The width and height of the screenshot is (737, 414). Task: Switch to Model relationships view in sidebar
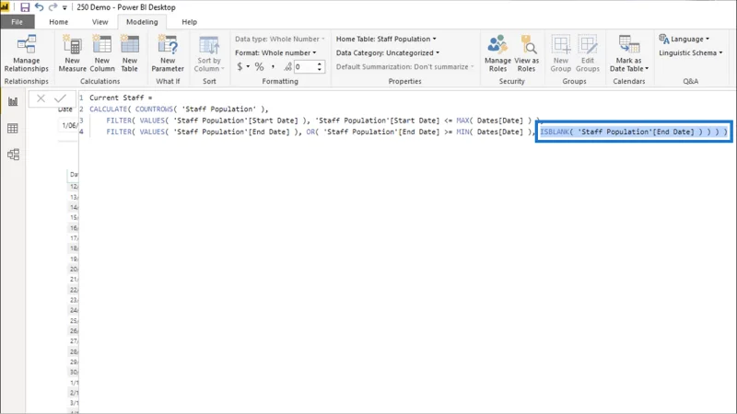[13, 155]
